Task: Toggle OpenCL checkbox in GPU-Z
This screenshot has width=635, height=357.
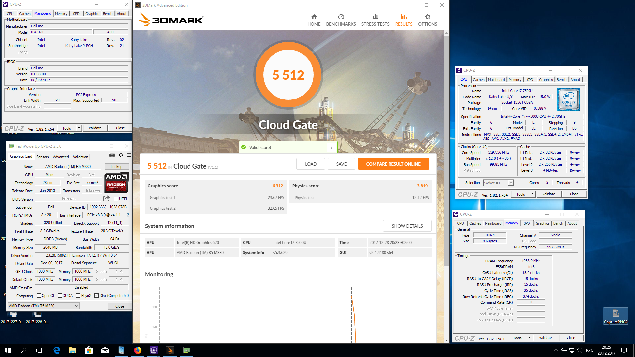Action: pyautogui.click(x=39, y=296)
